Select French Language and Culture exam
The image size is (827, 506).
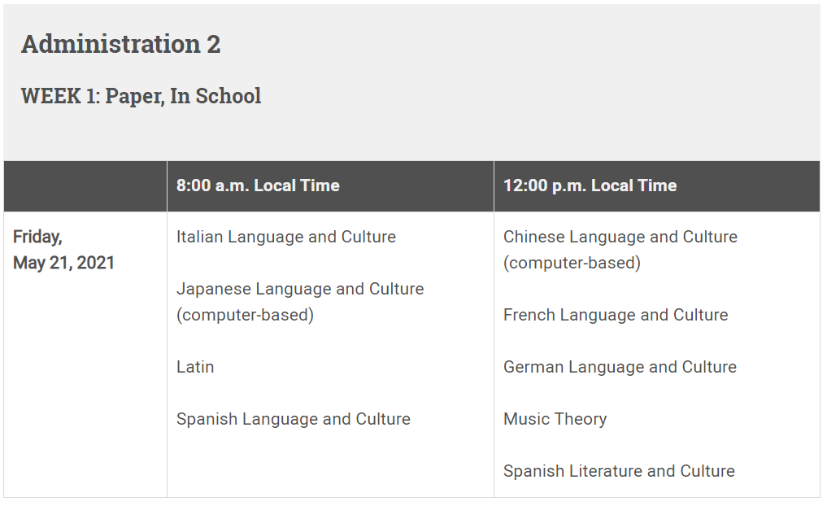pos(616,315)
